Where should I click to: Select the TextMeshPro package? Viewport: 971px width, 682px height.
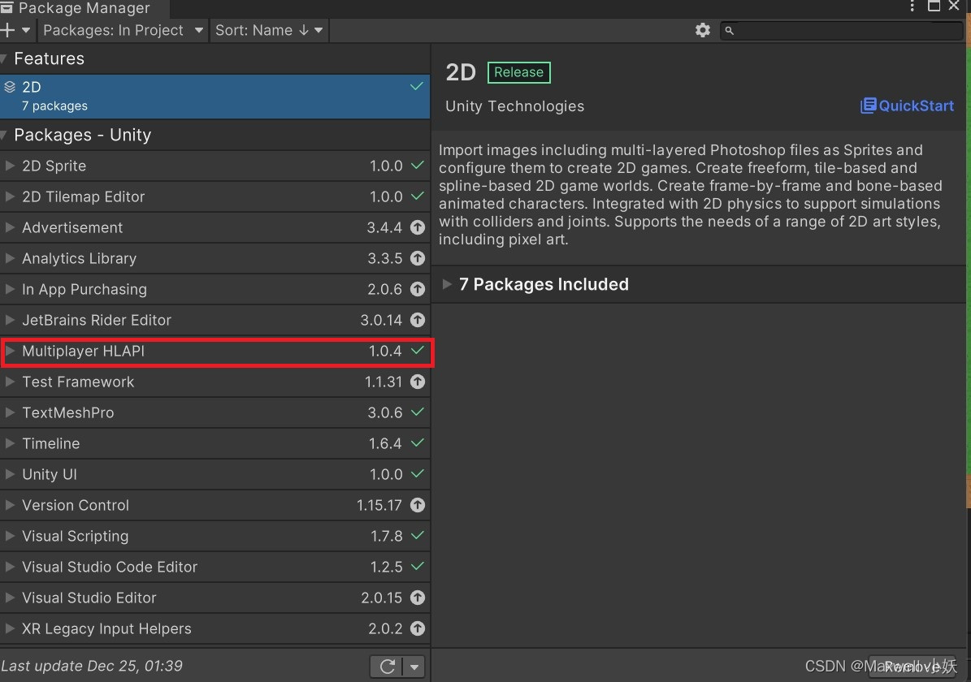click(215, 412)
